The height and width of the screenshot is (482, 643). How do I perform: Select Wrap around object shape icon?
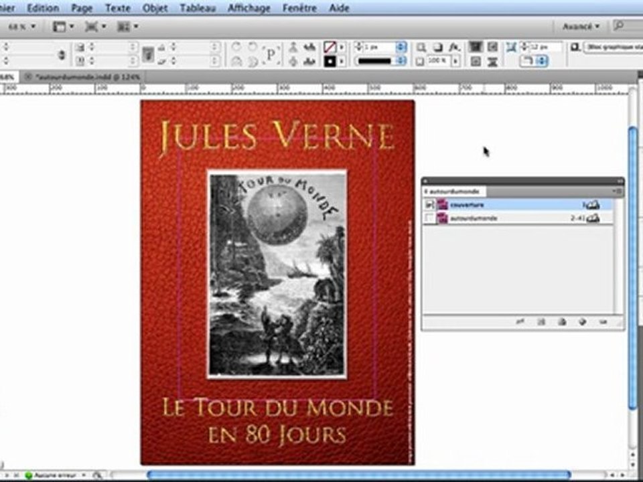(476, 62)
